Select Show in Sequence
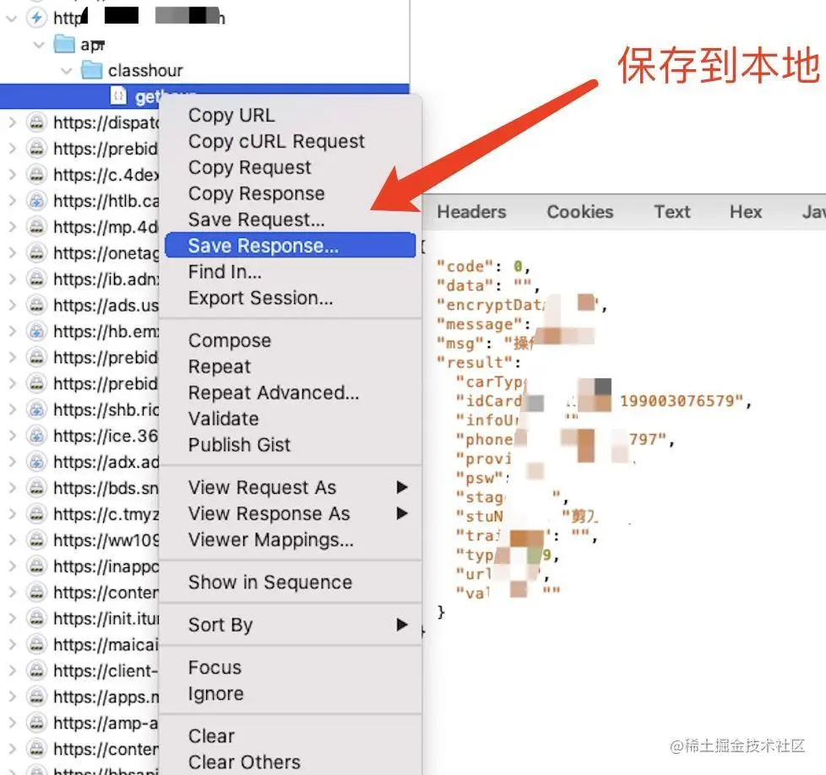The width and height of the screenshot is (826, 775). 269,583
